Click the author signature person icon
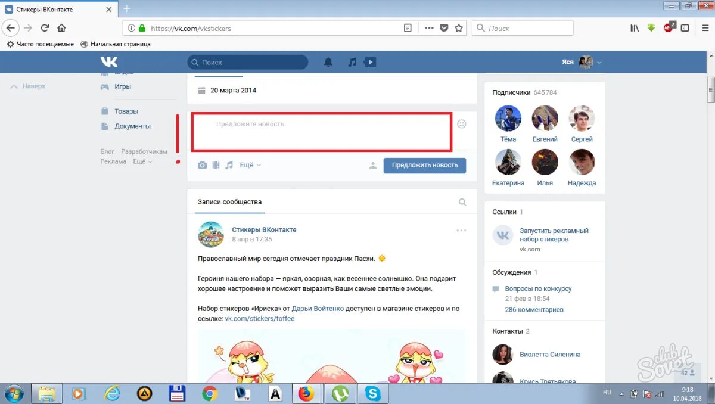The width and height of the screenshot is (715, 404). tap(373, 166)
